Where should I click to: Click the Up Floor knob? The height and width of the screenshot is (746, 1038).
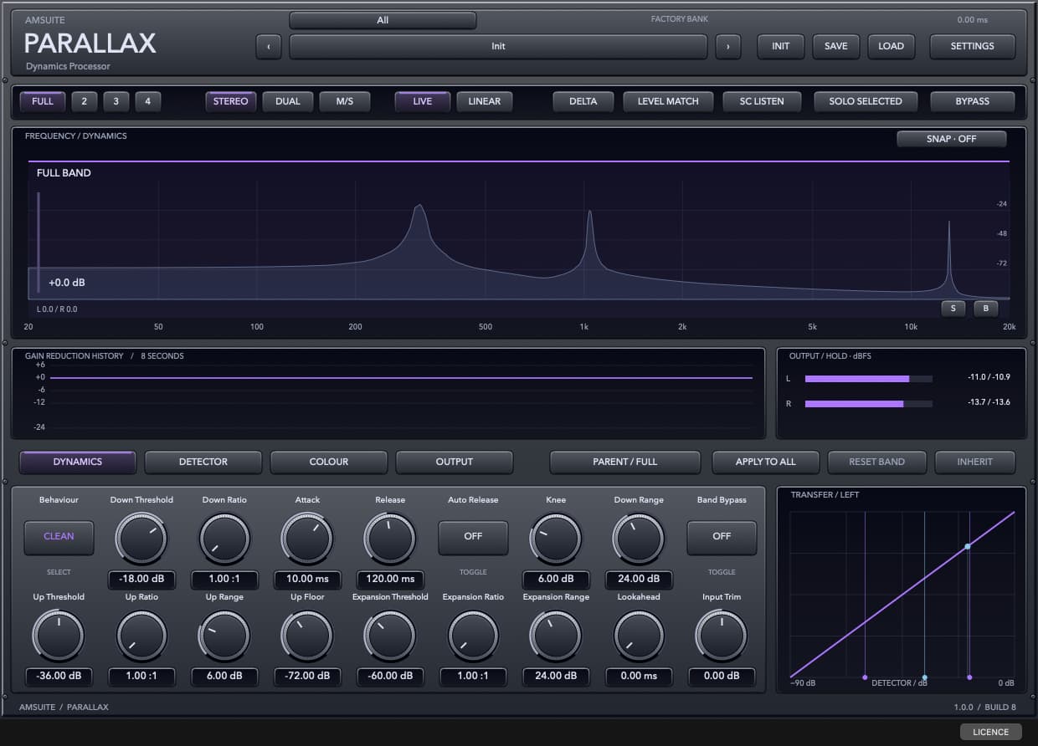click(307, 635)
